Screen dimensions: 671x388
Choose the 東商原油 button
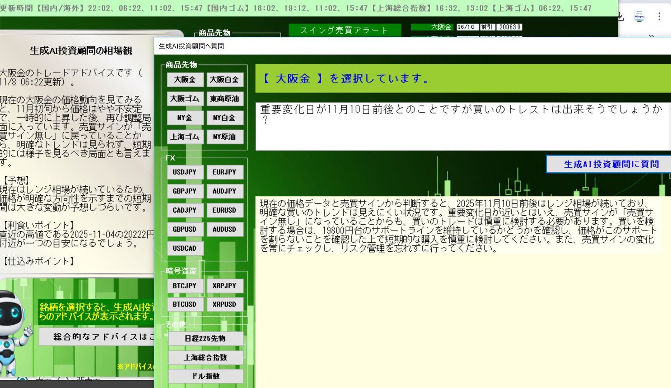pos(225,99)
